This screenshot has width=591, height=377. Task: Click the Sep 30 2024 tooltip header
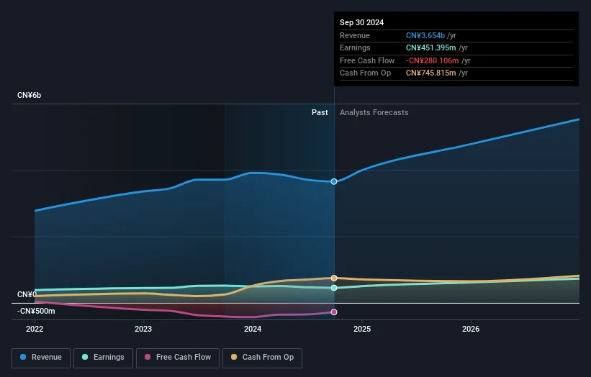362,22
